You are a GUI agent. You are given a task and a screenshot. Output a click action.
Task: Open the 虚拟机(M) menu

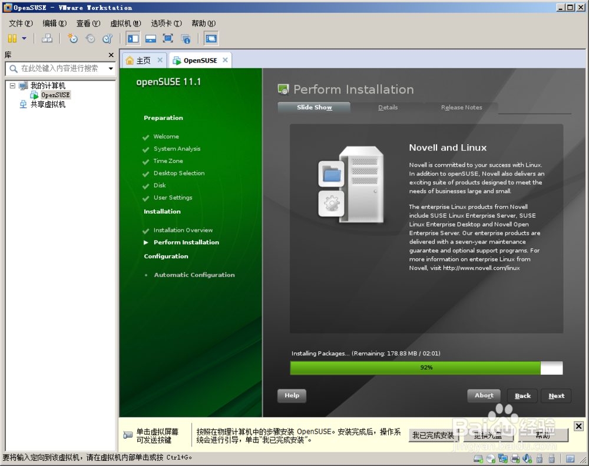pos(125,24)
